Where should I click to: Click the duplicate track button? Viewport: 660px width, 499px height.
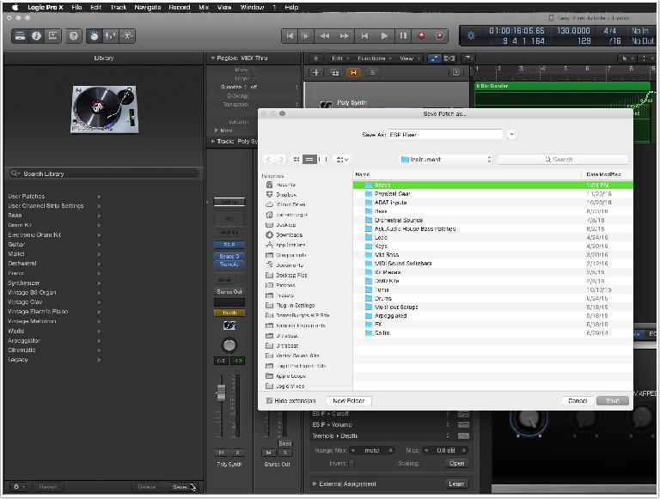point(335,73)
